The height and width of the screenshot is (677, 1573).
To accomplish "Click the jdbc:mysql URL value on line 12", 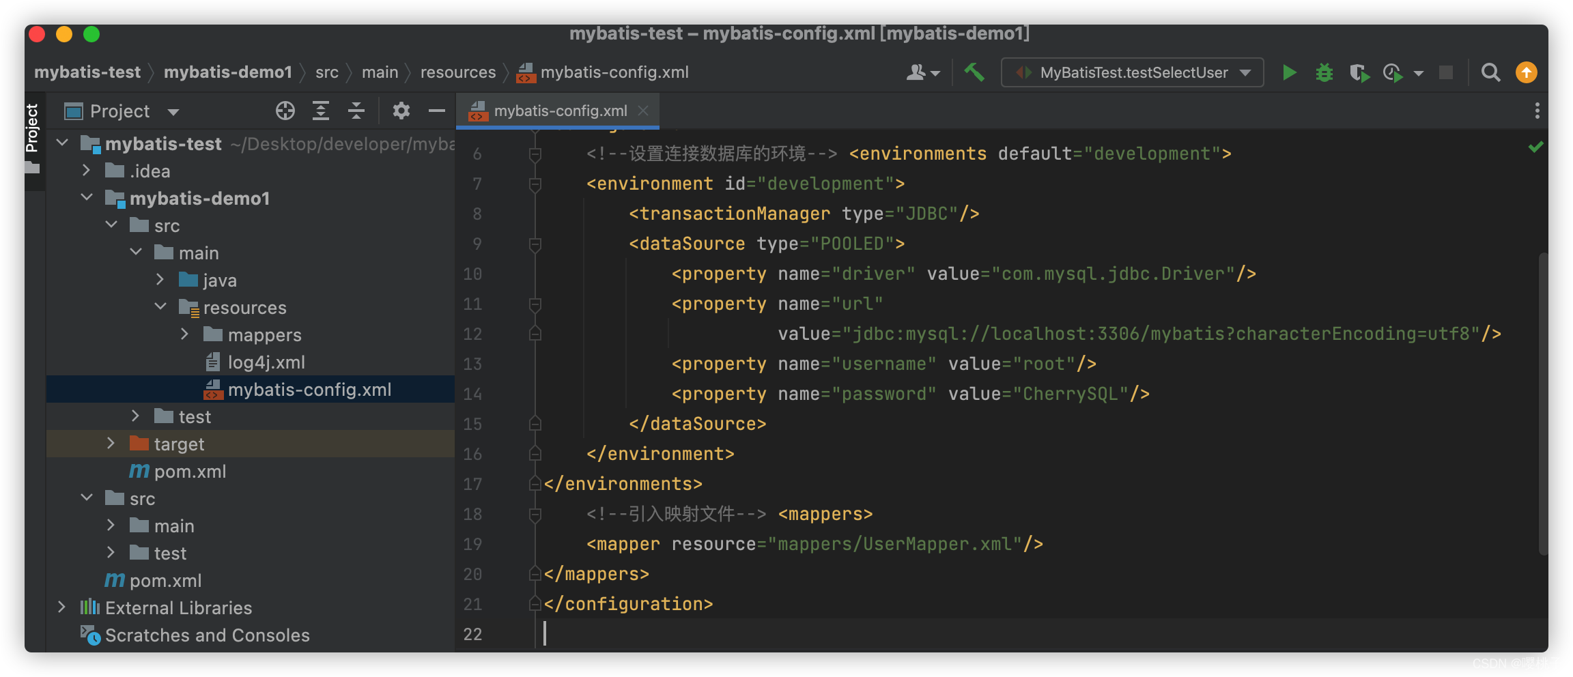I will coord(1161,334).
